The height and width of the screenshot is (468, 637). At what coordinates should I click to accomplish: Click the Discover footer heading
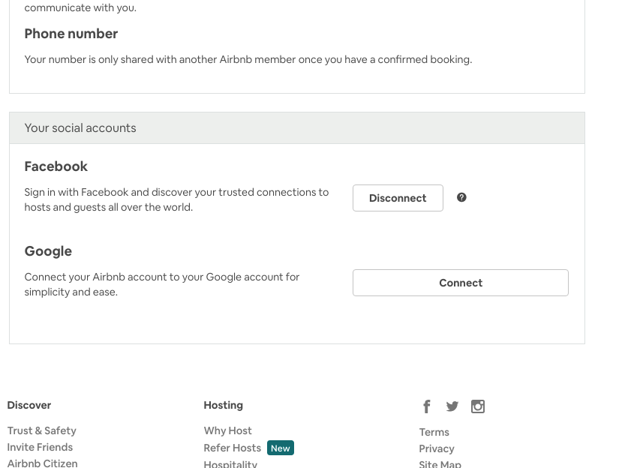(29, 405)
